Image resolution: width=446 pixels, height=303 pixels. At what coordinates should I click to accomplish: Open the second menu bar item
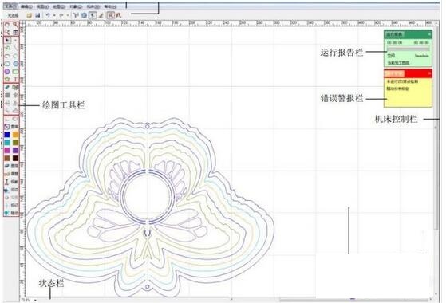[x=26, y=6]
